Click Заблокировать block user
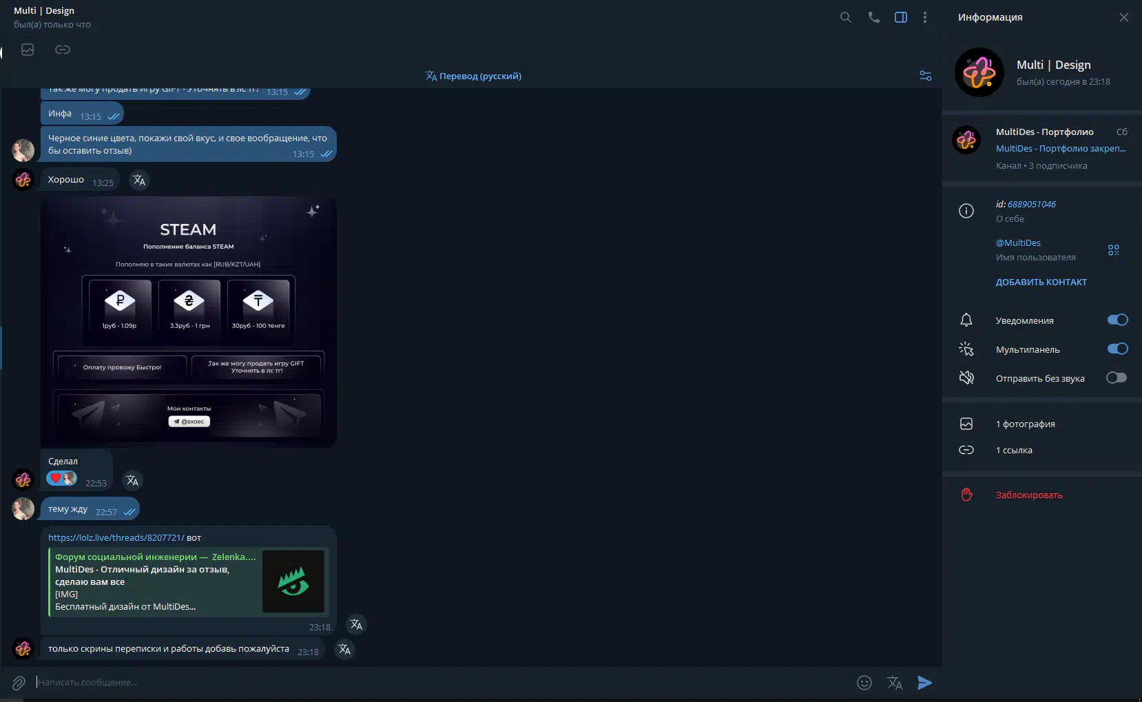The height and width of the screenshot is (702, 1142). click(x=1029, y=495)
